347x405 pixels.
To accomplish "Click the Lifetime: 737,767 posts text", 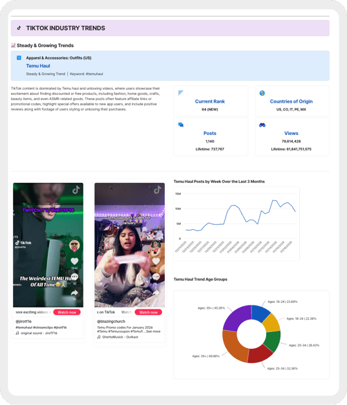I will (210, 149).
